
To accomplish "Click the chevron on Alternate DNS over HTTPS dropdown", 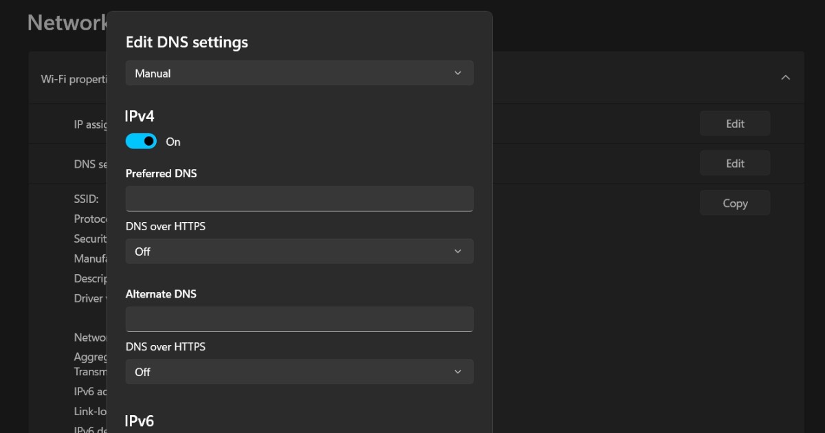I will (457, 371).
